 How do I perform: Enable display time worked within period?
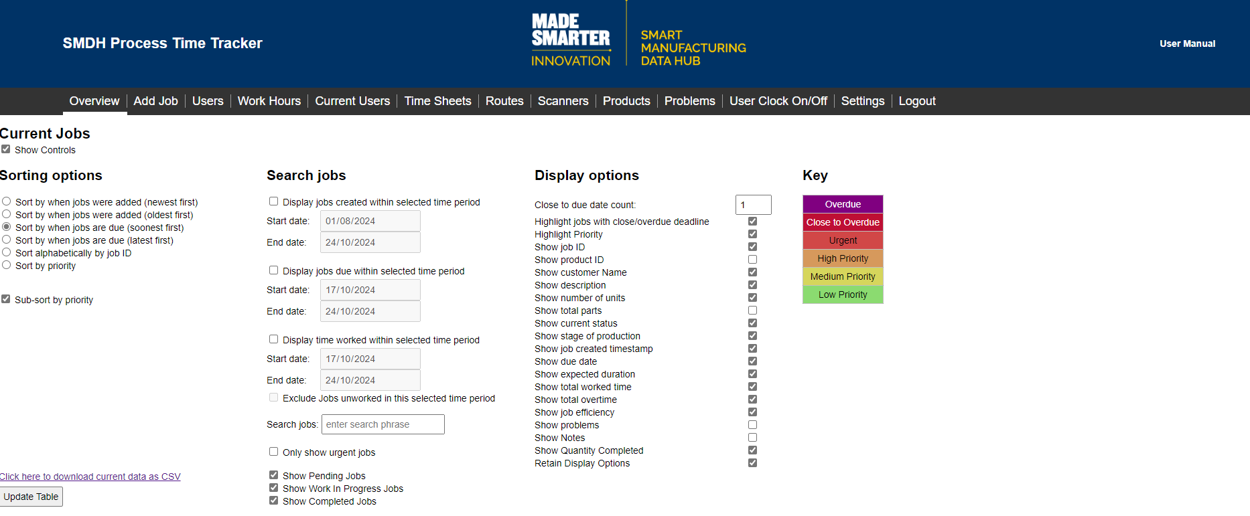(273, 339)
